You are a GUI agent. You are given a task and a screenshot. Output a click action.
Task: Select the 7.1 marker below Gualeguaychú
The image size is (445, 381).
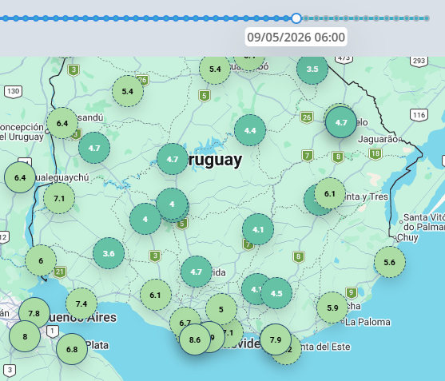(x=59, y=198)
